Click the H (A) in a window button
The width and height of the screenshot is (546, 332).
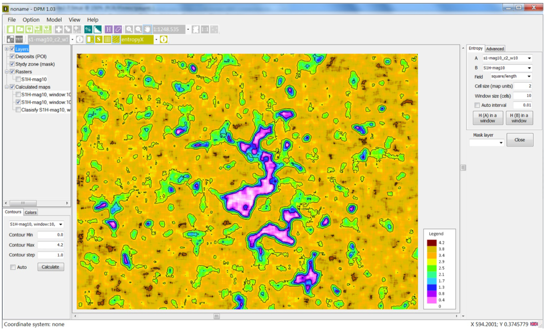click(488, 117)
